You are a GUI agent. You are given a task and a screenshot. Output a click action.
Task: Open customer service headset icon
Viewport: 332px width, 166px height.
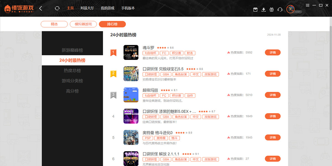(280, 10)
